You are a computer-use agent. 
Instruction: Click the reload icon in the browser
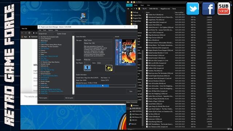(x=29, y=33)
